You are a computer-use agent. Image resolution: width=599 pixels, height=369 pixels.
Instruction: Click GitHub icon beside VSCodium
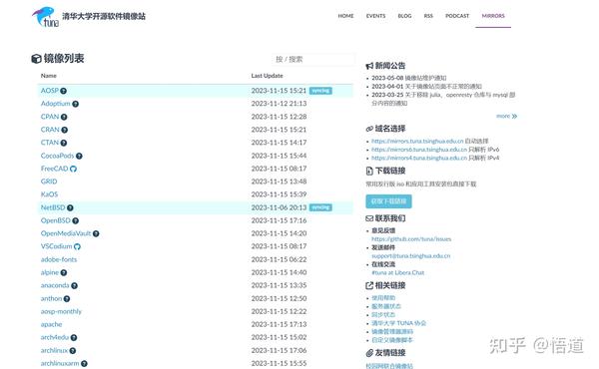coord(77,246)
